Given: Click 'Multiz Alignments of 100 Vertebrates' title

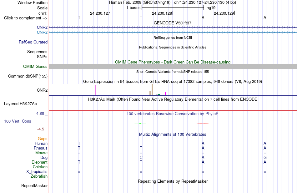Looking at the screenshot, I should 173,135.
